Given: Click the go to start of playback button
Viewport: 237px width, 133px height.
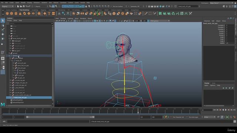Looking at the screenshot, I should click(214, 110).
